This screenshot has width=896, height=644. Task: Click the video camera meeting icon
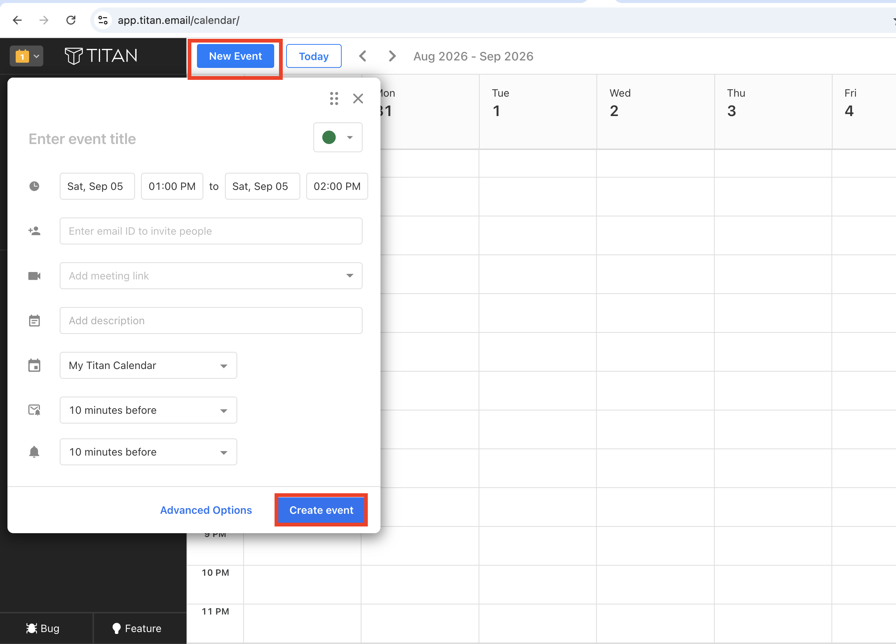34,276
